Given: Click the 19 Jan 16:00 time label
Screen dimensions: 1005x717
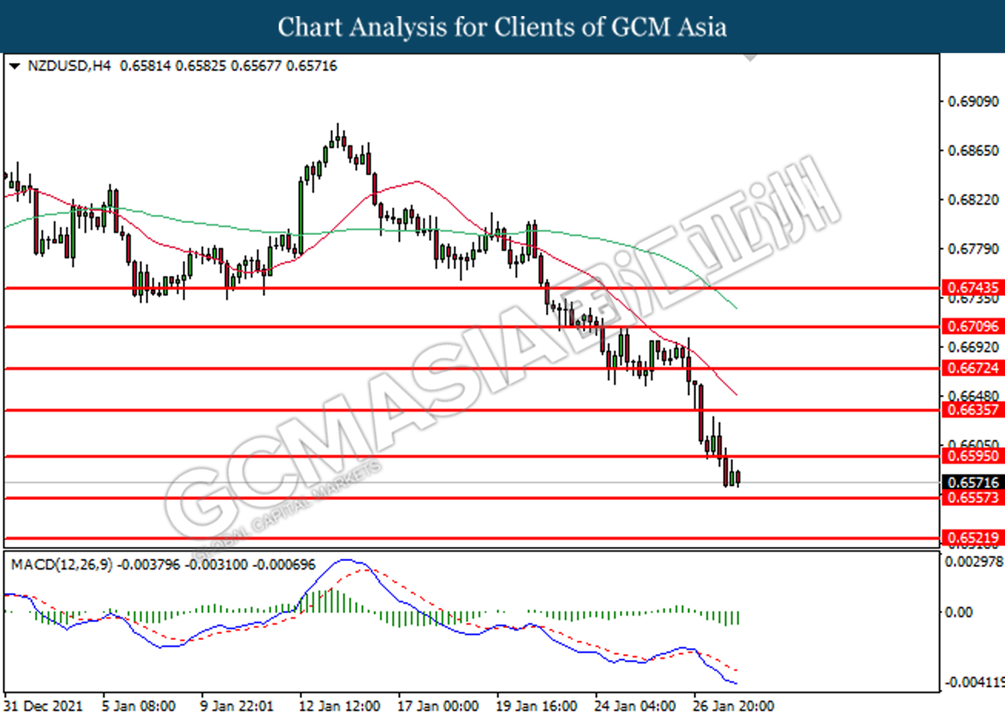Looking at the screenshot, I should [537, 706].
